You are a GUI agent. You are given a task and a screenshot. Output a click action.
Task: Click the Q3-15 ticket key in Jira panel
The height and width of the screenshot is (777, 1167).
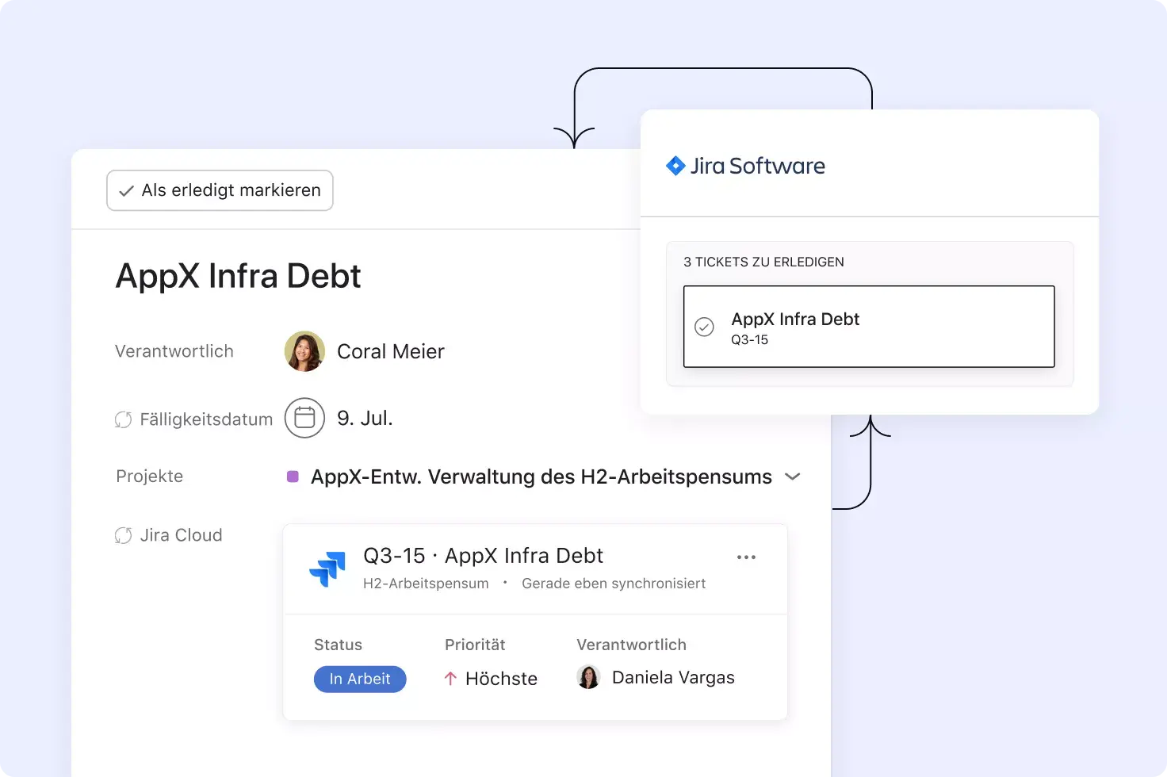[x=749, y=339]
